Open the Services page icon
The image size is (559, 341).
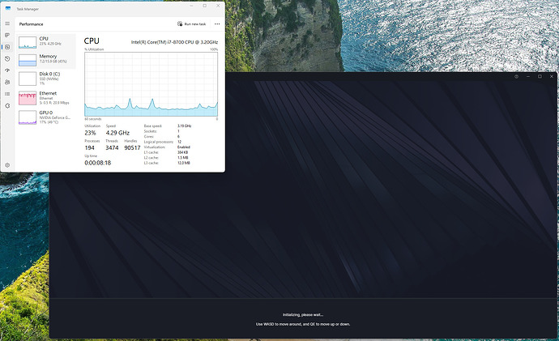click(7, 104)
